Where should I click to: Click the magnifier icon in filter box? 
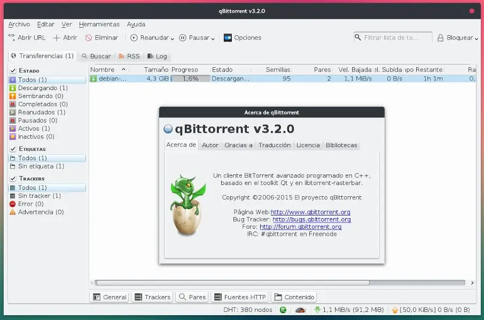tap(358, 37)
